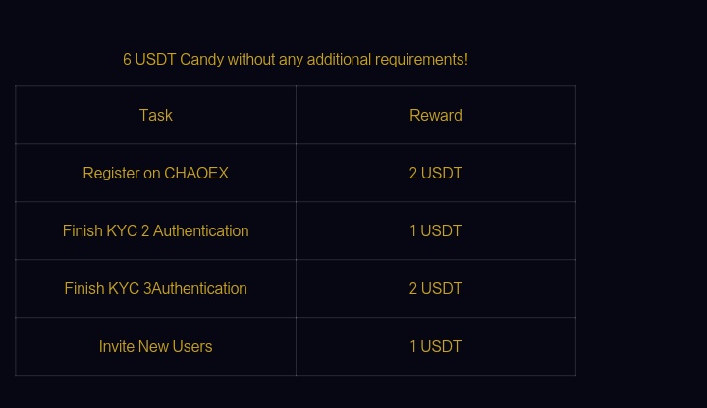
Task: Click the 1 USDT reward for Invite New Users
Action: pyautogui.click(x=435, y=346)
